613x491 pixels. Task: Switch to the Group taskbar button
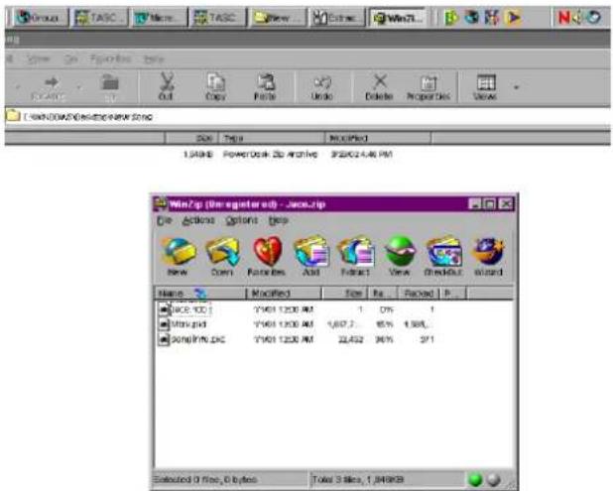[x=41, y=18]
